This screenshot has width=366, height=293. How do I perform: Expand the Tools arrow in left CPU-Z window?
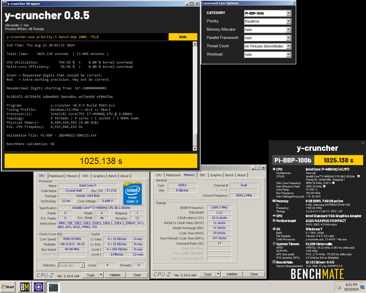point(101,275)
